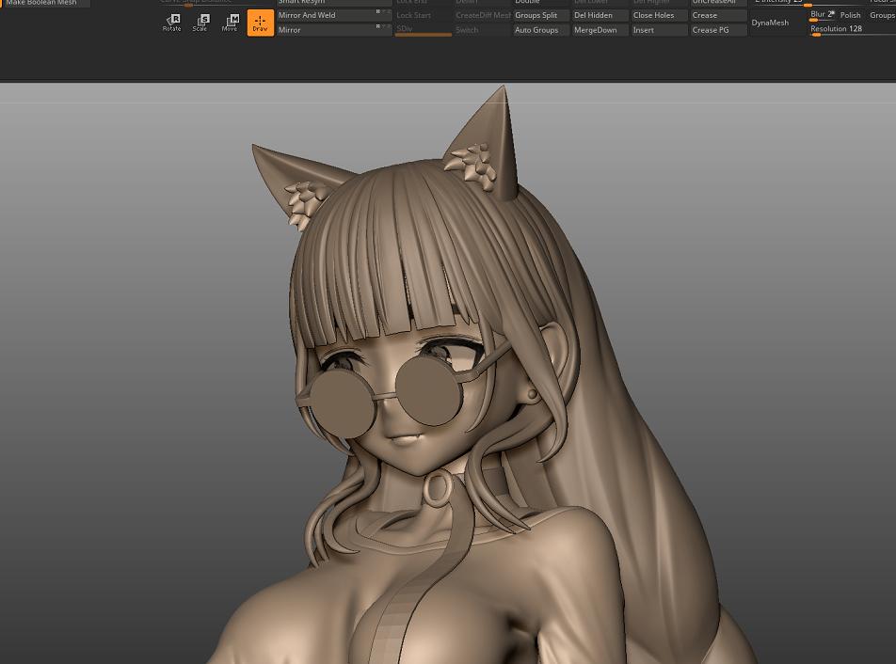Adjust the DynaMesh Blur slider

tap(823, 15)
